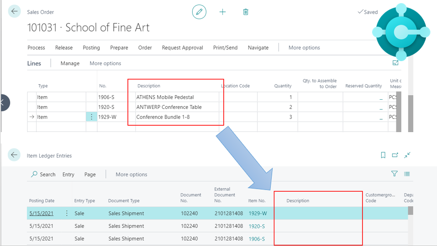Expand More options in Lines section
This screenshot has width=437, height=246.
click(x=105, y=63)
